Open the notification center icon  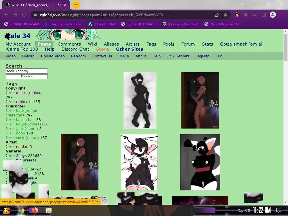point(279,210)
